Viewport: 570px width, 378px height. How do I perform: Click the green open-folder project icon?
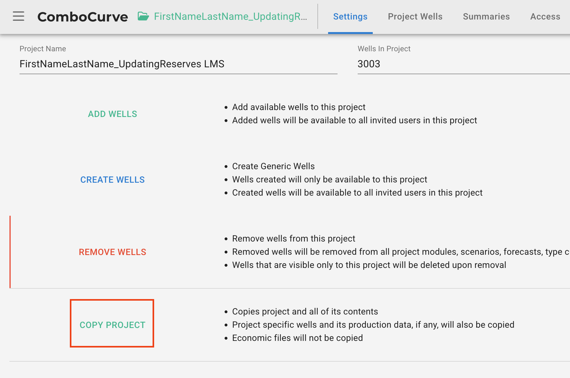click(x=143, y=16)
